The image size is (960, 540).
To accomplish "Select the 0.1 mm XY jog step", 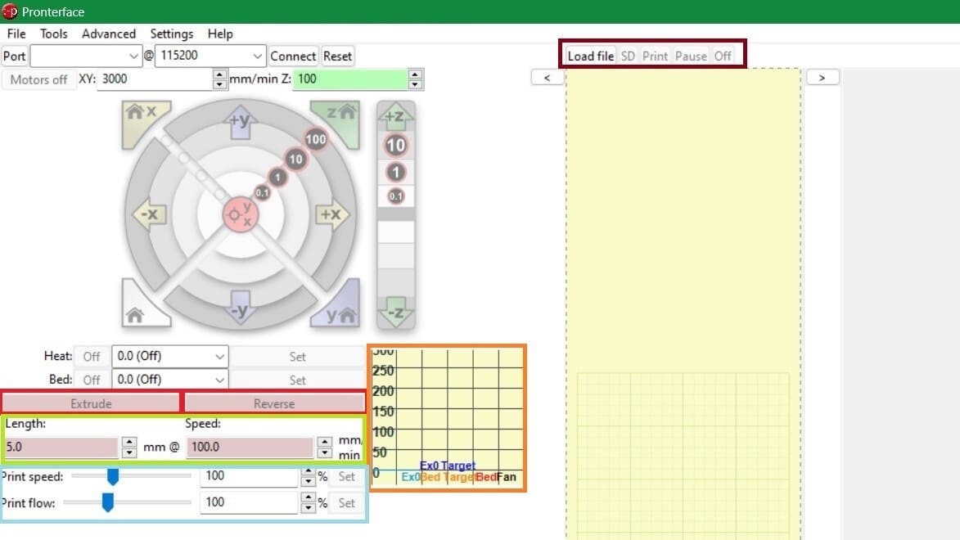I will [262, 193].
